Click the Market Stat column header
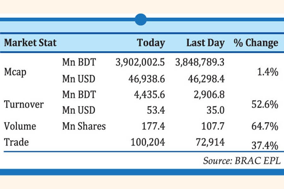This screenshot has height=189, width=284. pyautogui.click(x=30, y=43)
